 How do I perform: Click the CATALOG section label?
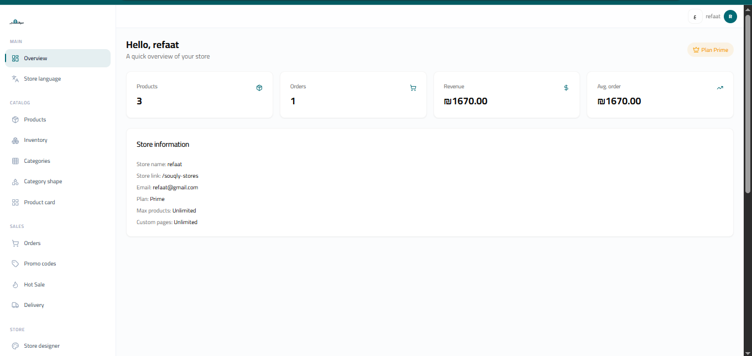tap(20, 103)
